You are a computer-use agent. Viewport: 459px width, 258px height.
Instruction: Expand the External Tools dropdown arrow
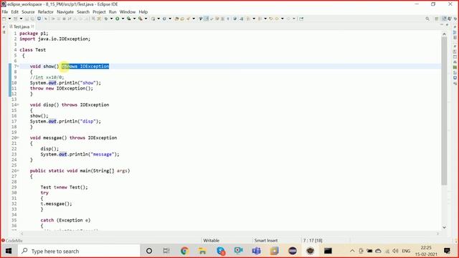[146, 19]
